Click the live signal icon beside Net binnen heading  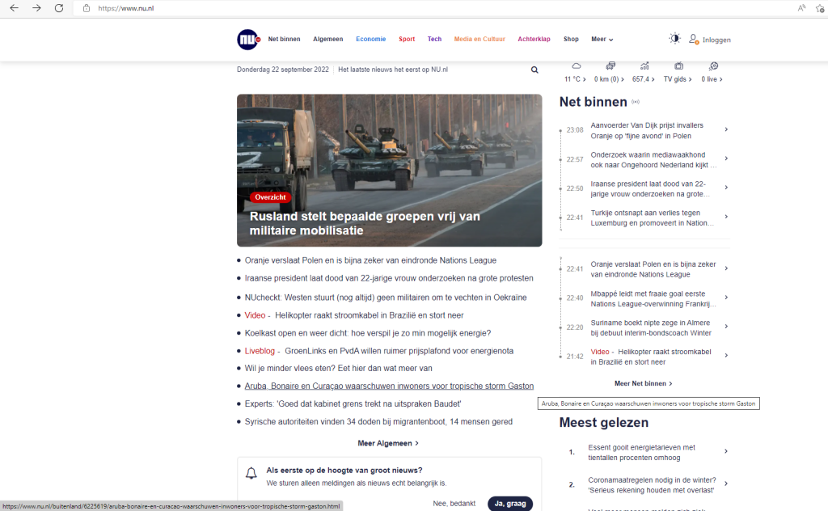[636, 102]
